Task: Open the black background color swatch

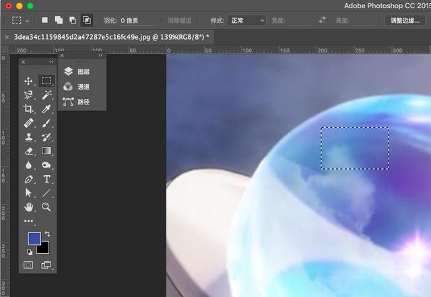Action: (44, 249)
